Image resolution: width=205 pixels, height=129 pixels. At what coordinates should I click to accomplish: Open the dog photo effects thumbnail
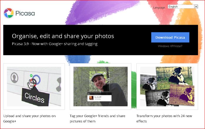point(167,86)
